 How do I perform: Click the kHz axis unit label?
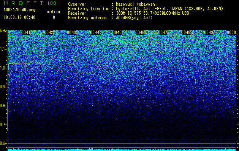[3, 31]
